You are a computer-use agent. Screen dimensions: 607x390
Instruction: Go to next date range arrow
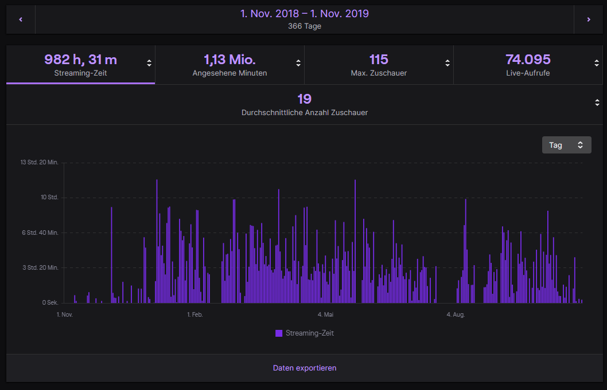[x=589, y=19]
